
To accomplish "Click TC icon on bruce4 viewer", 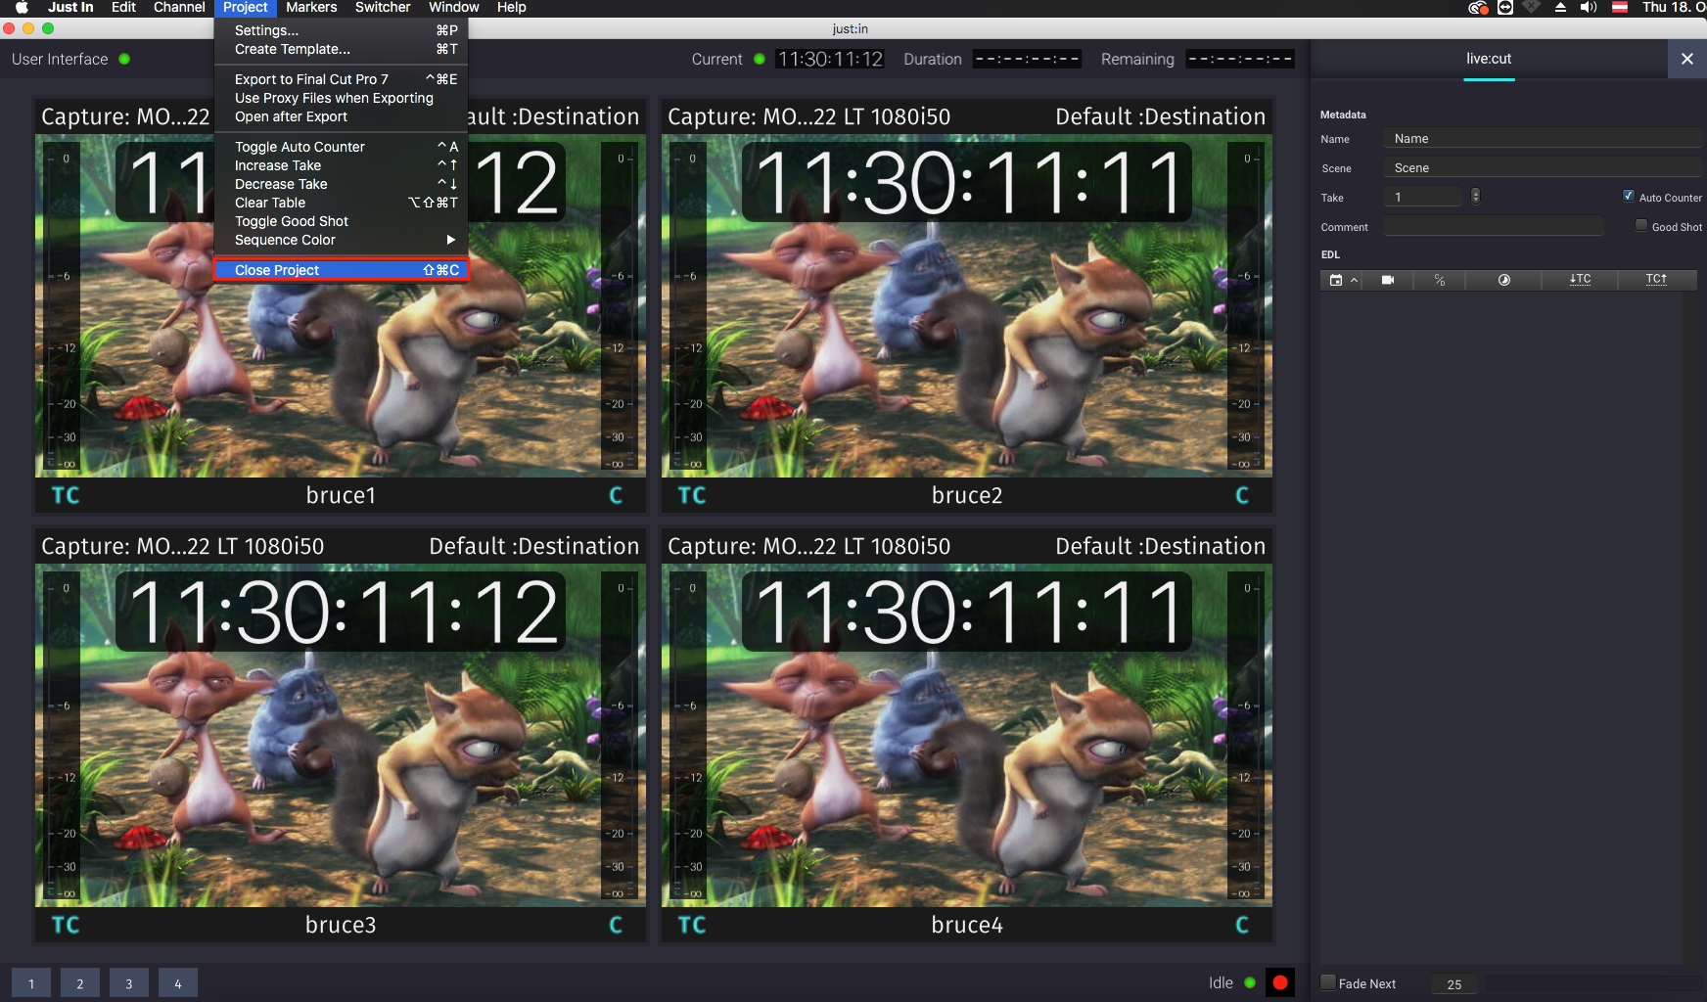I will [x=692, y=925].
